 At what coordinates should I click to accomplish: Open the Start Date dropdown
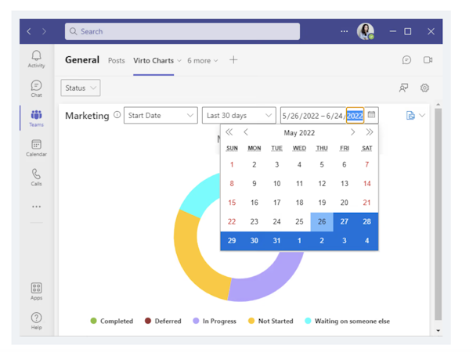[161, 116]
